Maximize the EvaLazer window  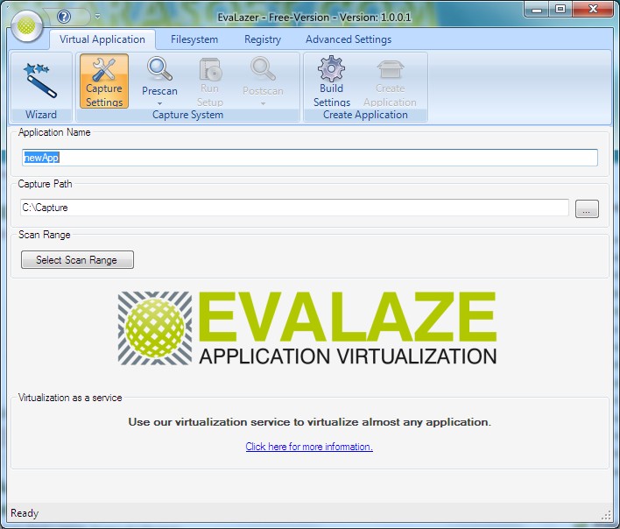[560, 9]
